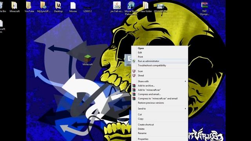This screenshot has width=251, height=141.
Task: Select the Recycle Bin icon
Action: click(2, 5)
